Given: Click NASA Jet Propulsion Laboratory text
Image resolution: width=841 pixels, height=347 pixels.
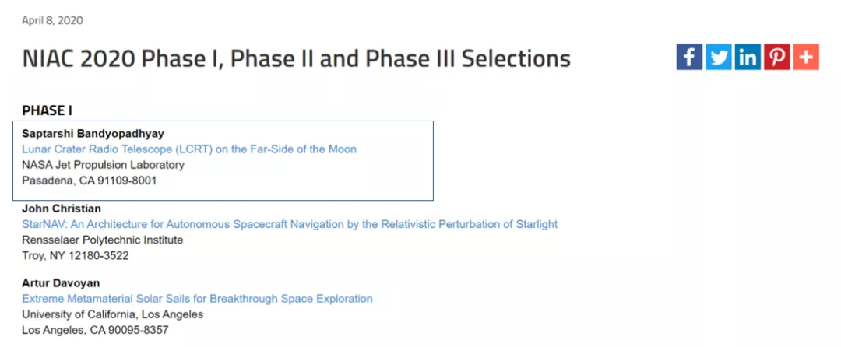Looking at the screenshot, I should pyautogui.click(x=103, y=165).
